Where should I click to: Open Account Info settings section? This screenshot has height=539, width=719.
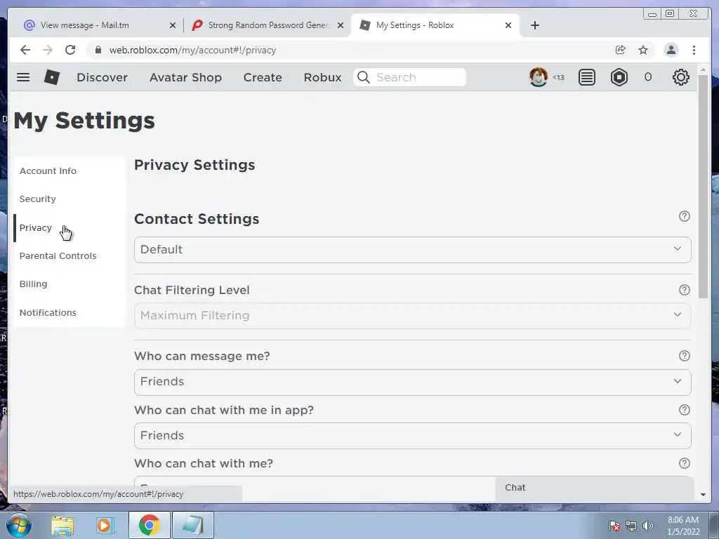[x=48, y=171]
